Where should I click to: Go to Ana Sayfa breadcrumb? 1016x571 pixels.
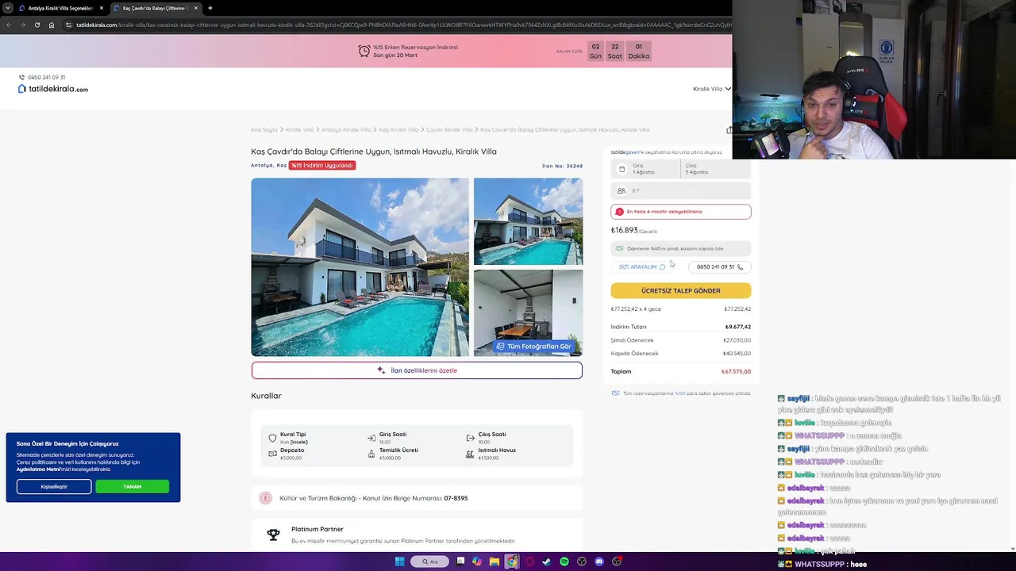264,129
